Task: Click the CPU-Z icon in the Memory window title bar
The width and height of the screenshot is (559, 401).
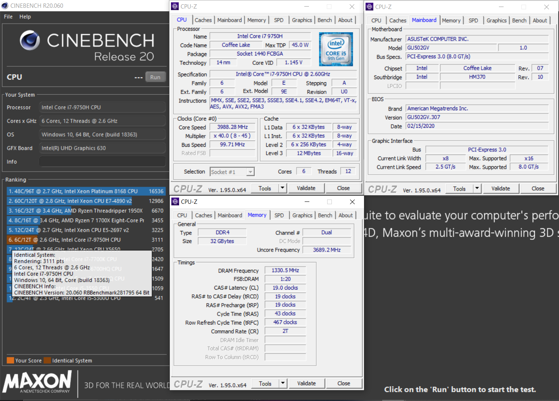Action: [175, 201]
